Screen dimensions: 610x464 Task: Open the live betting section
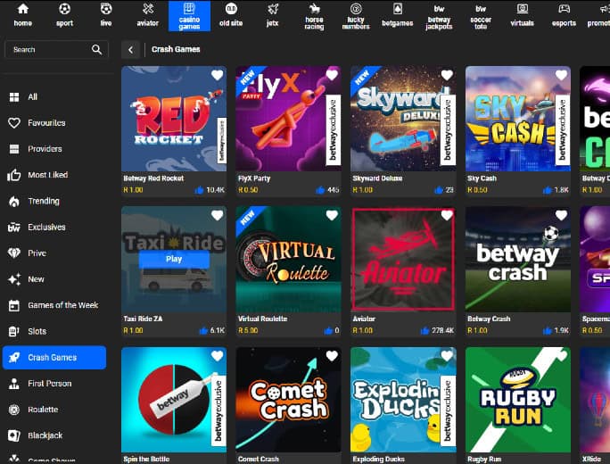[x=106, y=15]
